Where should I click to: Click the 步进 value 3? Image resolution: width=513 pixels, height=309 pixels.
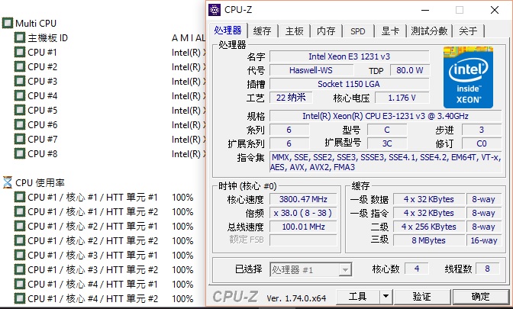pyautogui.click(x=481, y=130)
